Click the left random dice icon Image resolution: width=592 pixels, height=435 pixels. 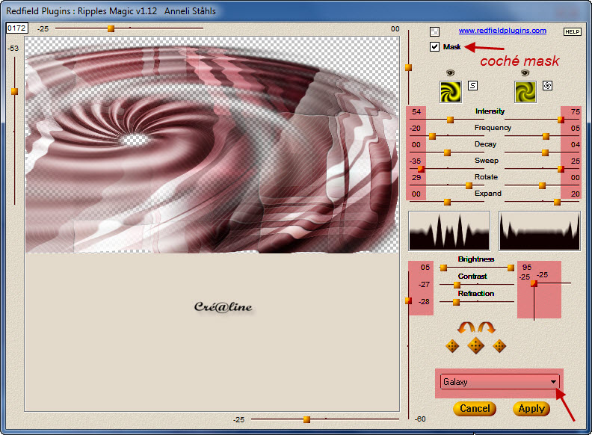[452, 346]
